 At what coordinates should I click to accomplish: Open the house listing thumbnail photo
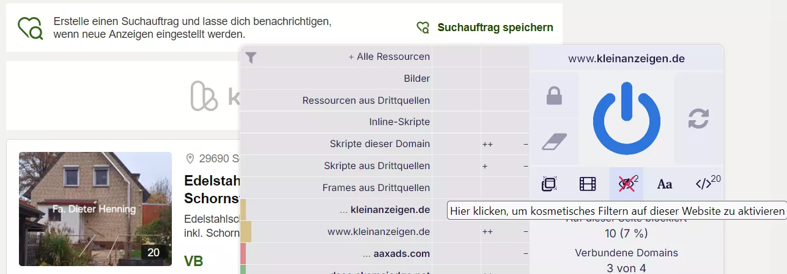tap(95, 209)
